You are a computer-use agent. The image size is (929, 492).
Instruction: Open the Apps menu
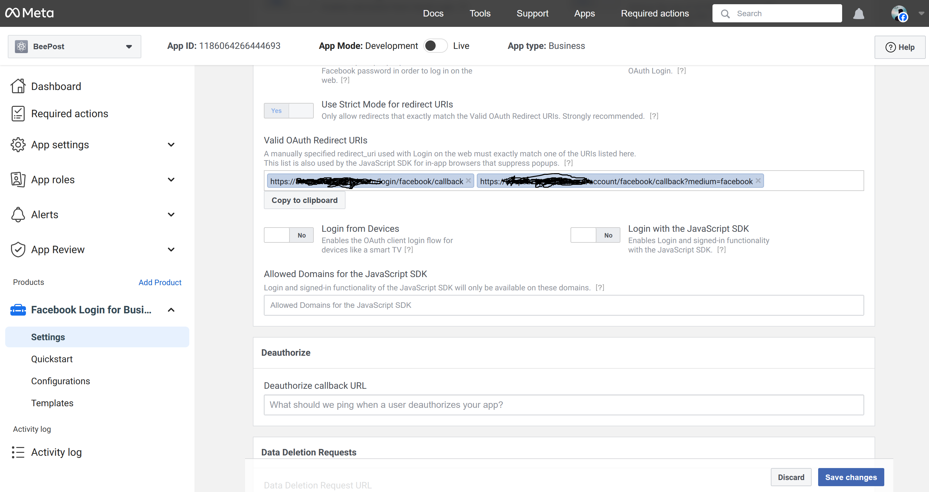(x=584, y=13)
